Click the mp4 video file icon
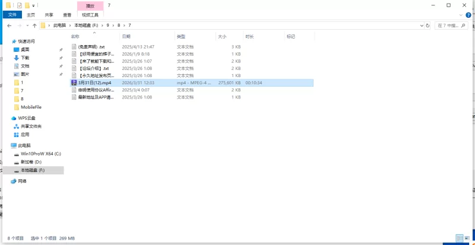This screenshot has height=245, width=475. [x=74, y=82]
